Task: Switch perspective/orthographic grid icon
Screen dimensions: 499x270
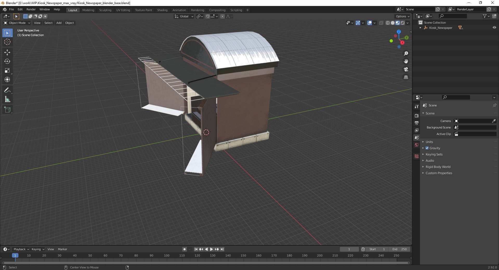Action: coord(406,77)
